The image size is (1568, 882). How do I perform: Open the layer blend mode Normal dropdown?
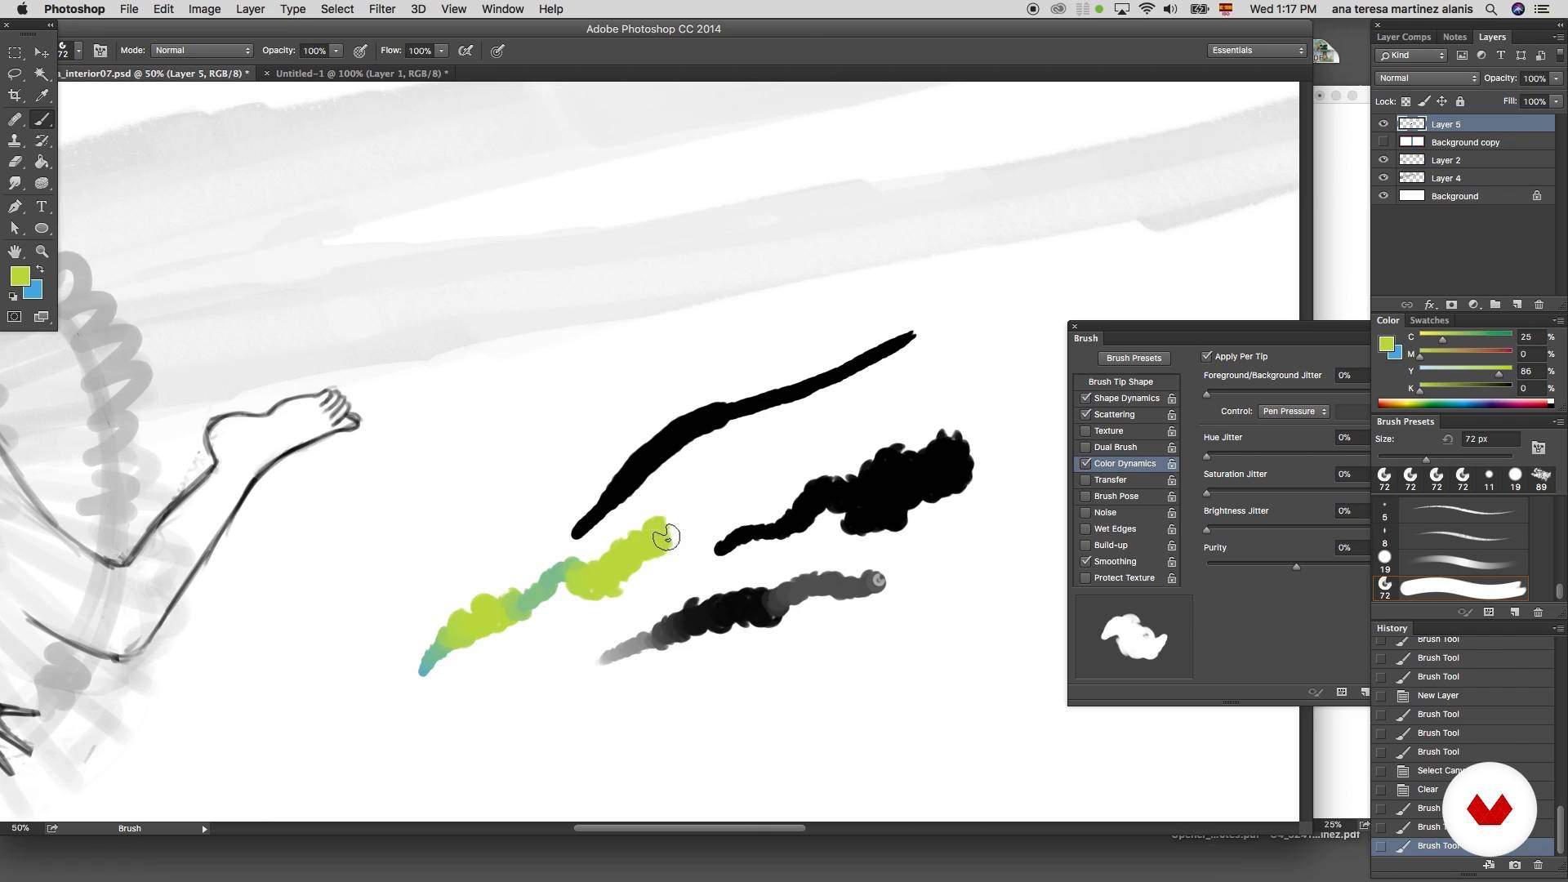click(x=1427, y=78)
